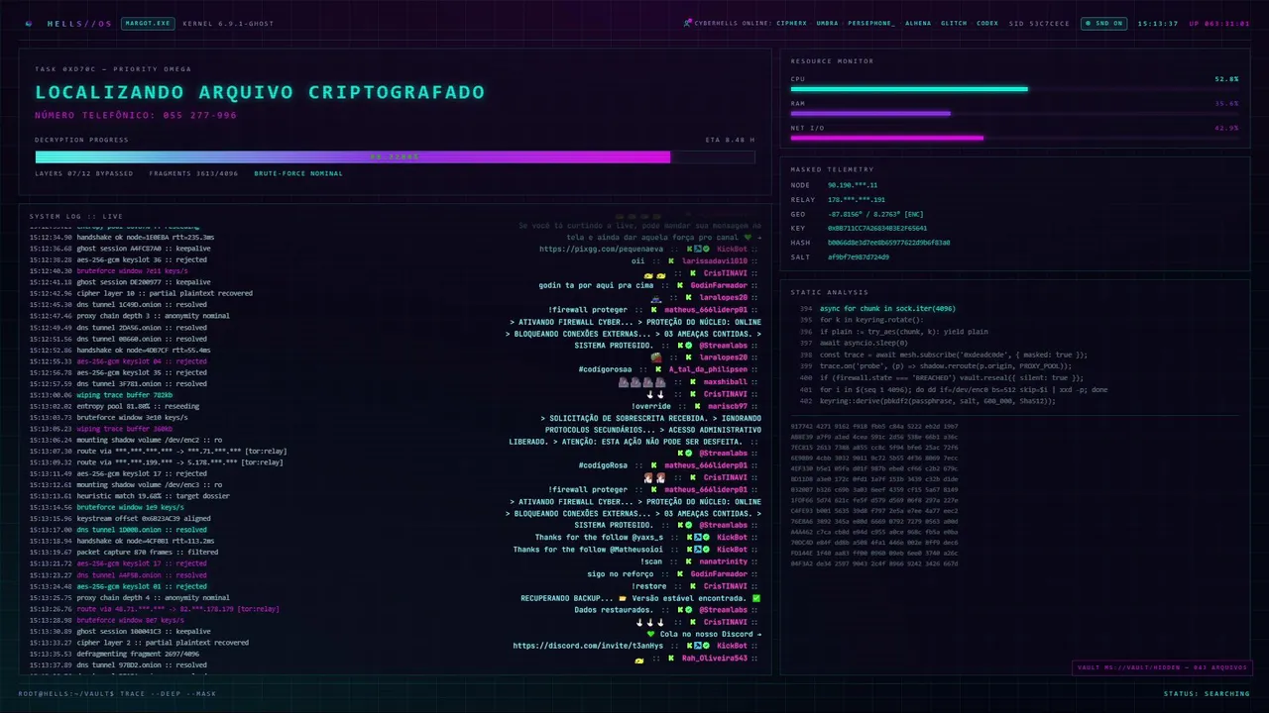
Task: Click the !restore chat command
Action: [x=650, y=585]
